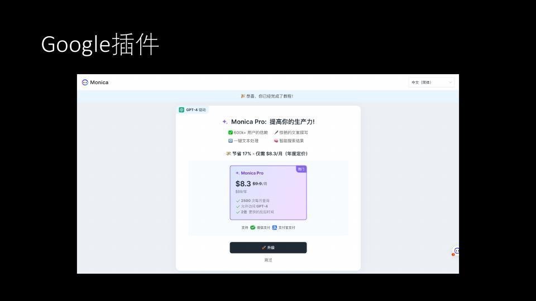Open the floating Monica assistant icon
Image resolution: width=536 pixels, height=301 pixels.
[457, 251]
